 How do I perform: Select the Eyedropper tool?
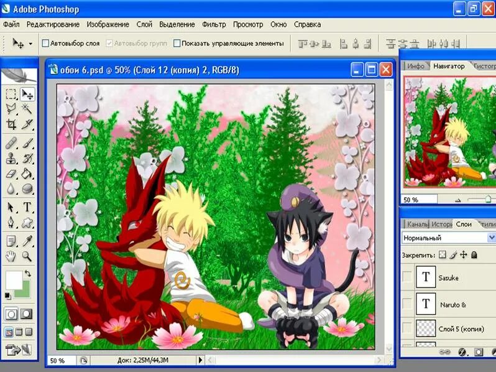point(27,241)
